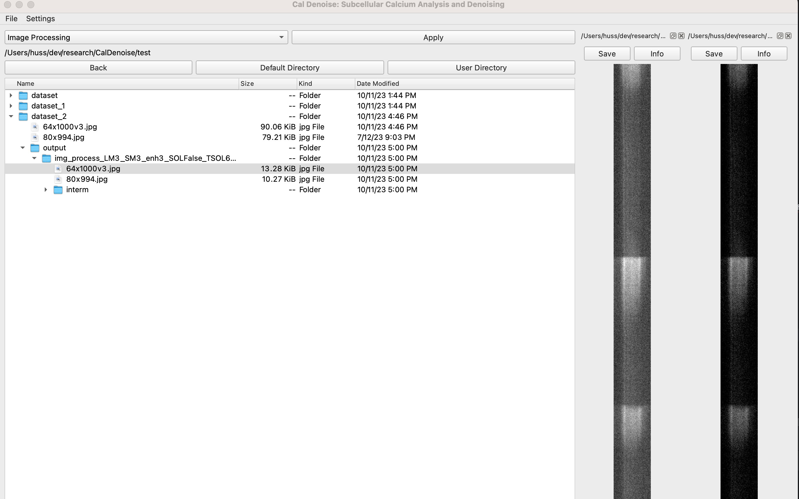Float the left image preview dock panel
This screenshot has width=799, height=499.
(x=673, y=36)
